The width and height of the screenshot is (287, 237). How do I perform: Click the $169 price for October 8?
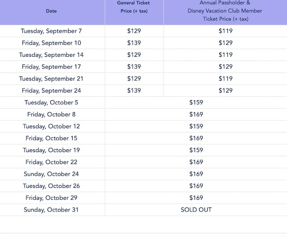pos(196,114)
